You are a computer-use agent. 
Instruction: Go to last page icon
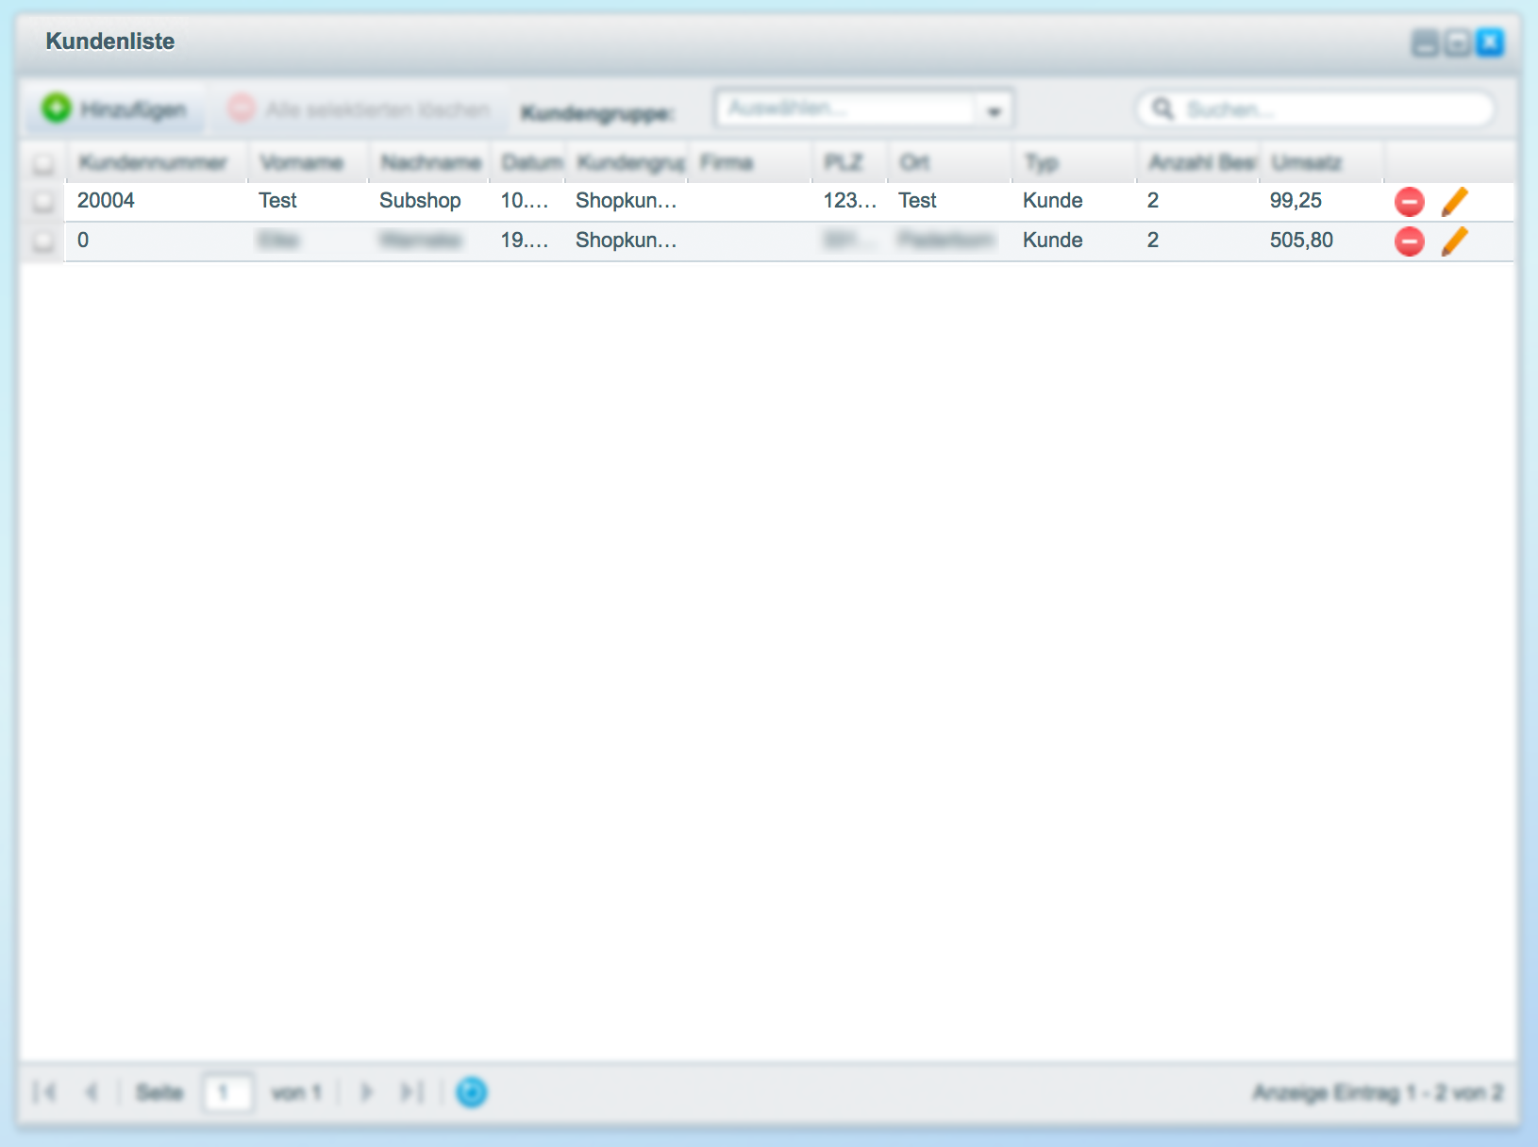pos(411,1092)
